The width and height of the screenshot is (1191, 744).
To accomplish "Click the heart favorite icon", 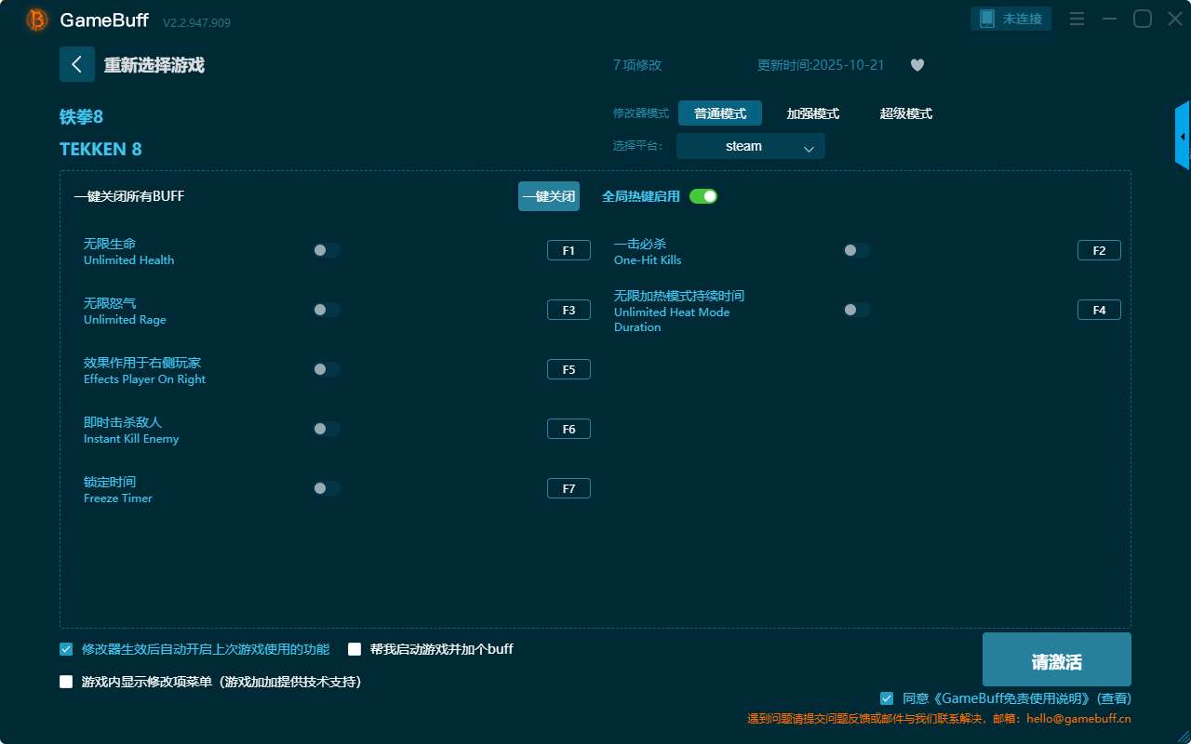I will [917, 65].
